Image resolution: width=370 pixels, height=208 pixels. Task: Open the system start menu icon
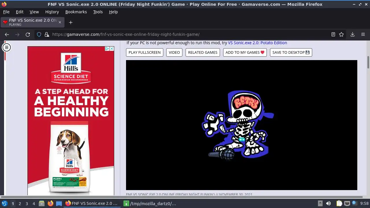[4, 203]
